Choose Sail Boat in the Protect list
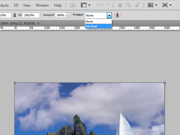180x135 pixels. coord(98,26)
